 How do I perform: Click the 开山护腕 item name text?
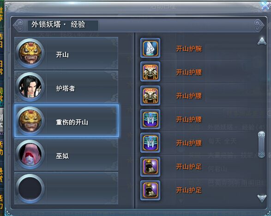[x=189, y=49]
